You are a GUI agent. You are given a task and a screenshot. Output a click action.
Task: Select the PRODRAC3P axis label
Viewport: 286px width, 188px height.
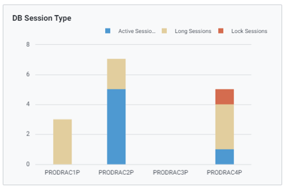tap(170, 173)
